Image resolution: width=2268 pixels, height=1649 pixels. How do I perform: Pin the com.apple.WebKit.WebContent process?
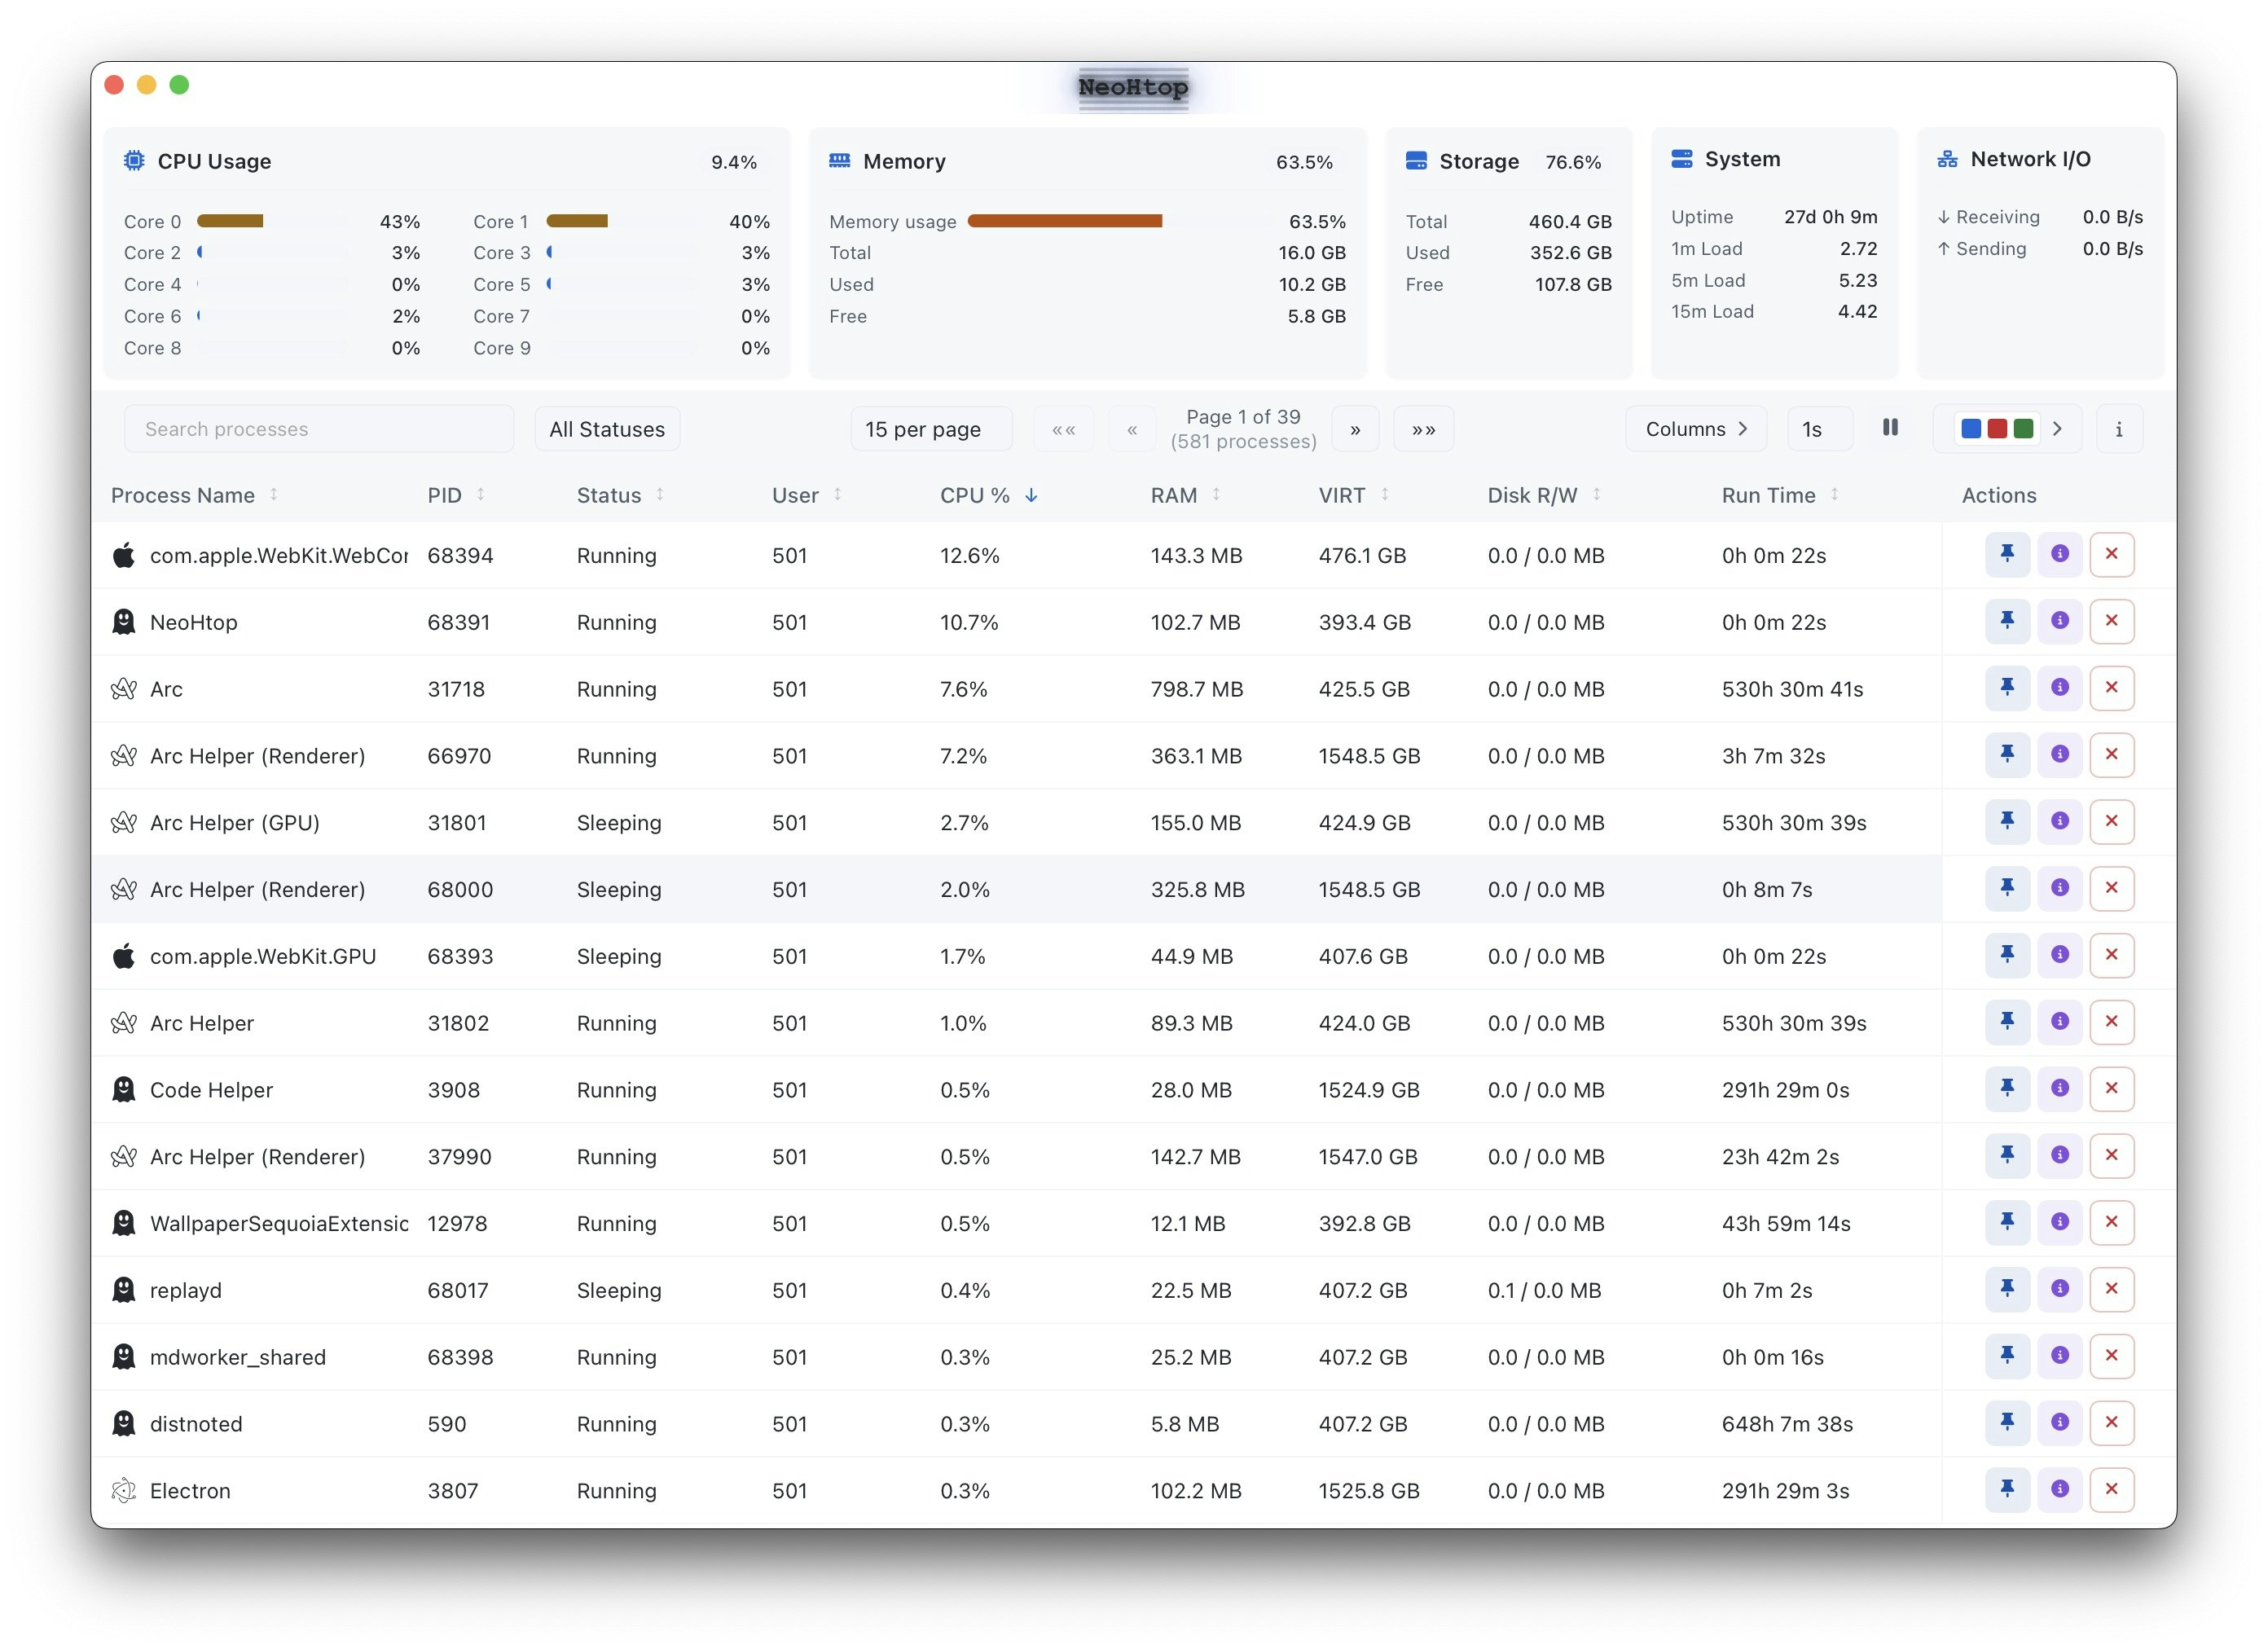coord(2006,555)
